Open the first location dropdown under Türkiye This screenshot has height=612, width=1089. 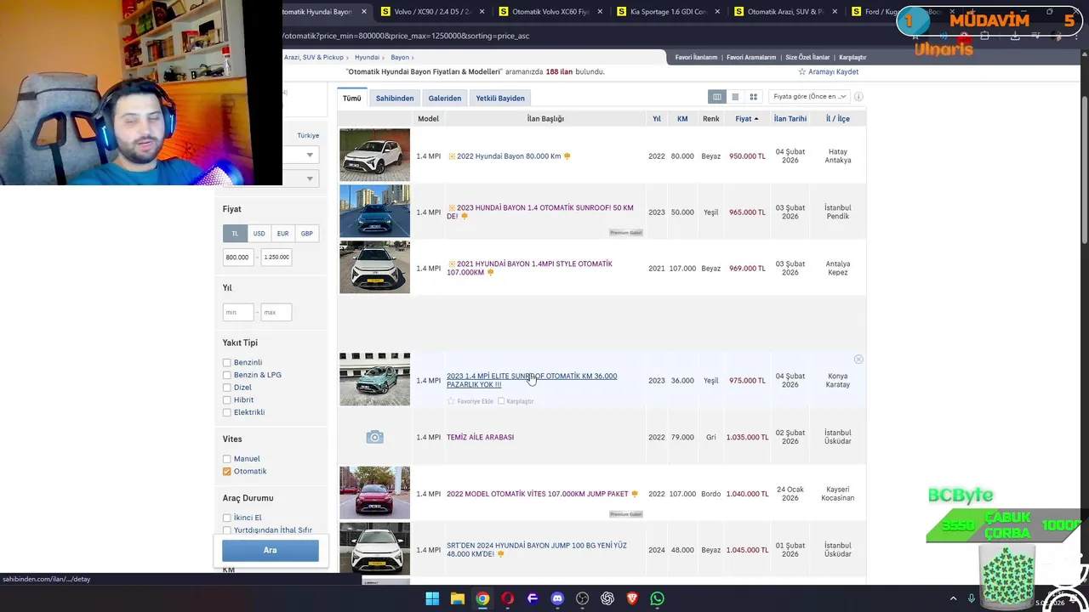[299, 155]
